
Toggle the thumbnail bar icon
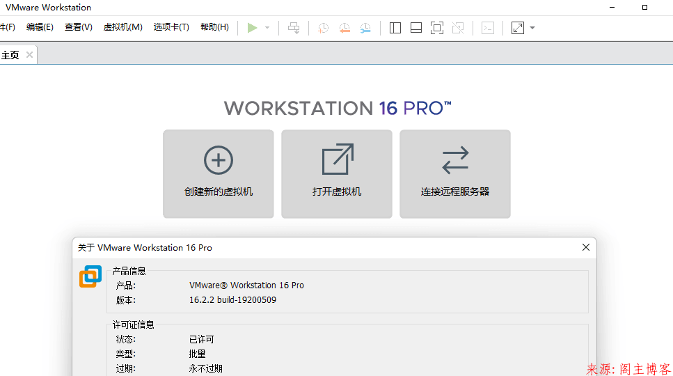click(x=416, y=28)
